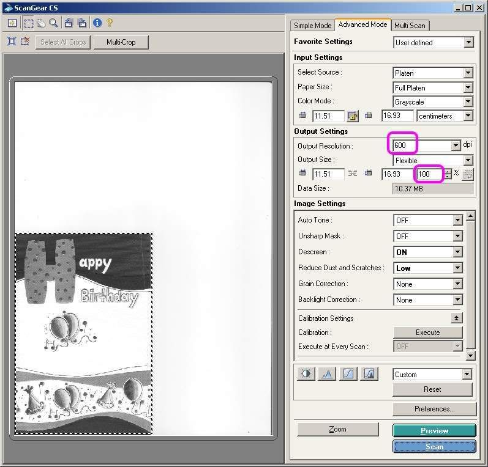Expand the Output Resolution dropdown
The image size is (488, 467).
point(456,145)
